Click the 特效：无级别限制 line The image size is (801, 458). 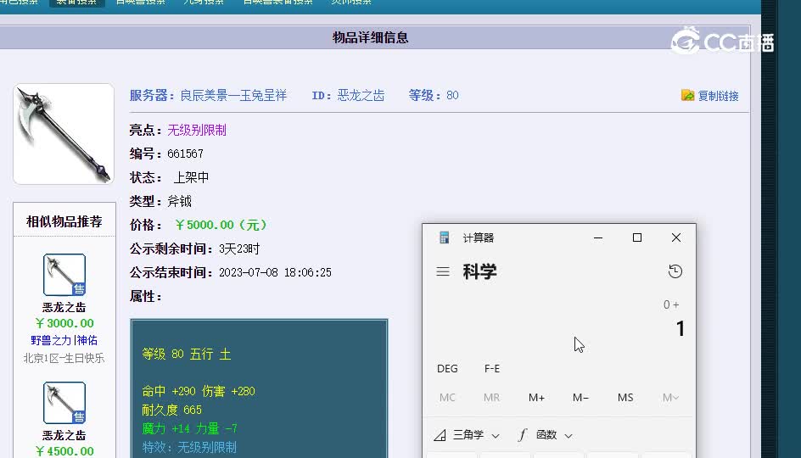click(189, 448)
